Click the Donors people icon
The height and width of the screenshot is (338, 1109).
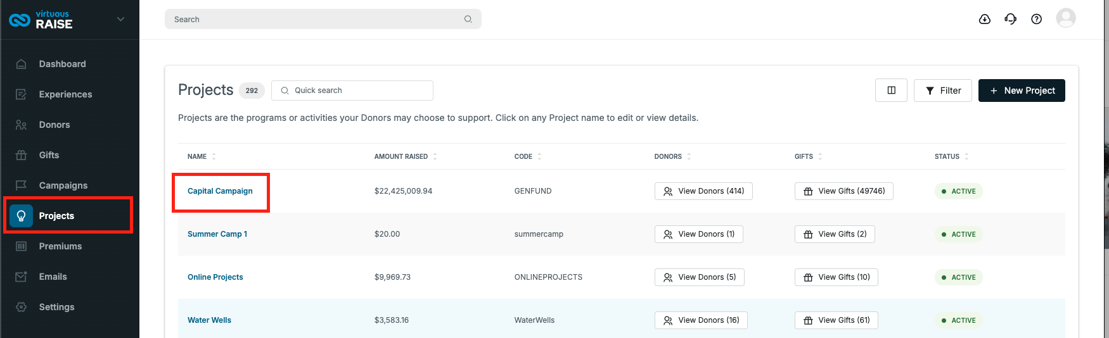[21, 125]
